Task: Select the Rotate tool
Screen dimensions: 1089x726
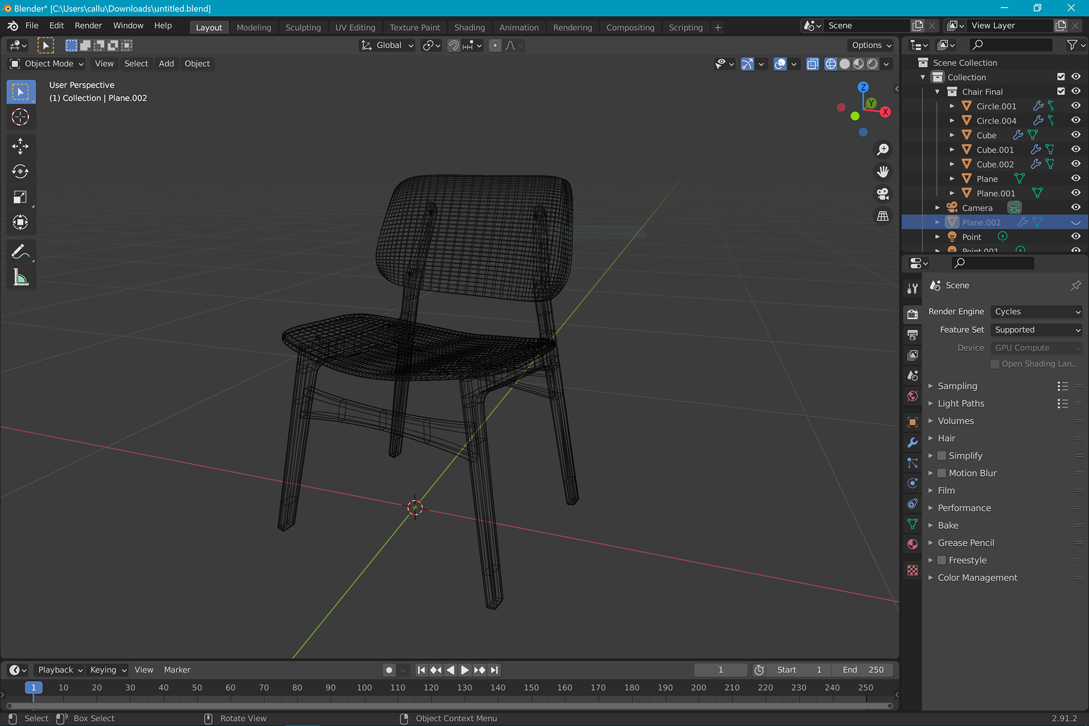Action: click(20, 171)
